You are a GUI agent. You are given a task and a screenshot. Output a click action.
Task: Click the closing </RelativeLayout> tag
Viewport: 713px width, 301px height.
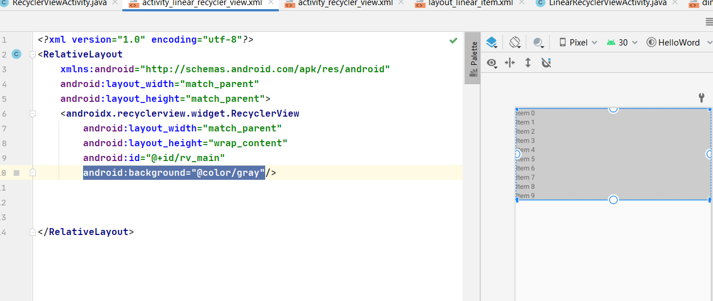coord(86,232)
